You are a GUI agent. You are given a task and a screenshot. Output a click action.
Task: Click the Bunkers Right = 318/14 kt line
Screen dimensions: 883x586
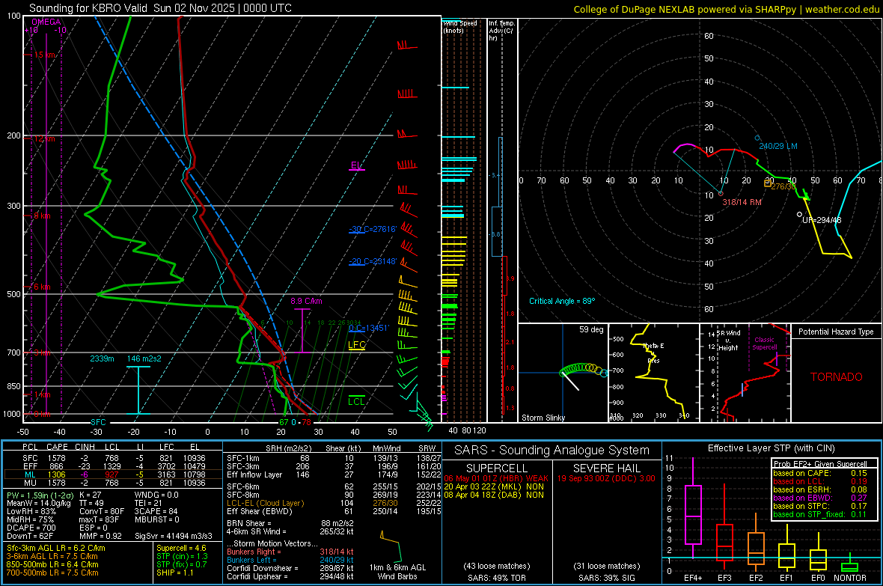[290, 552]
